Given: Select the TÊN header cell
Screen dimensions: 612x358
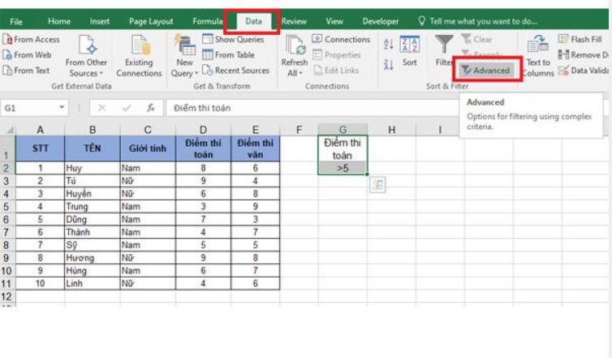Looking at the screenshot, I should click(x=92, y=149).
